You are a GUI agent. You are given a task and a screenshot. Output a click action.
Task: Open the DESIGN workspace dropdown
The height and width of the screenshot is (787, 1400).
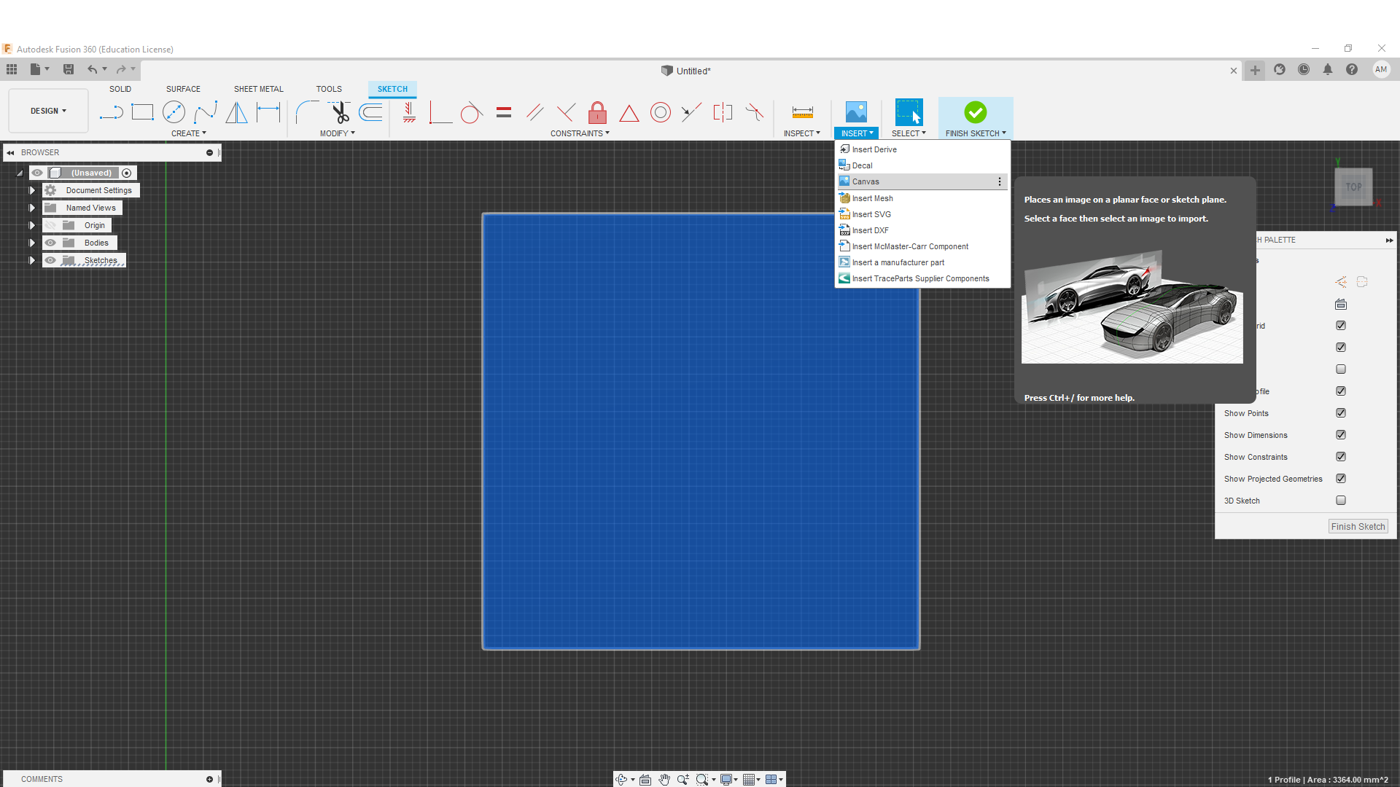coord(48,111)
